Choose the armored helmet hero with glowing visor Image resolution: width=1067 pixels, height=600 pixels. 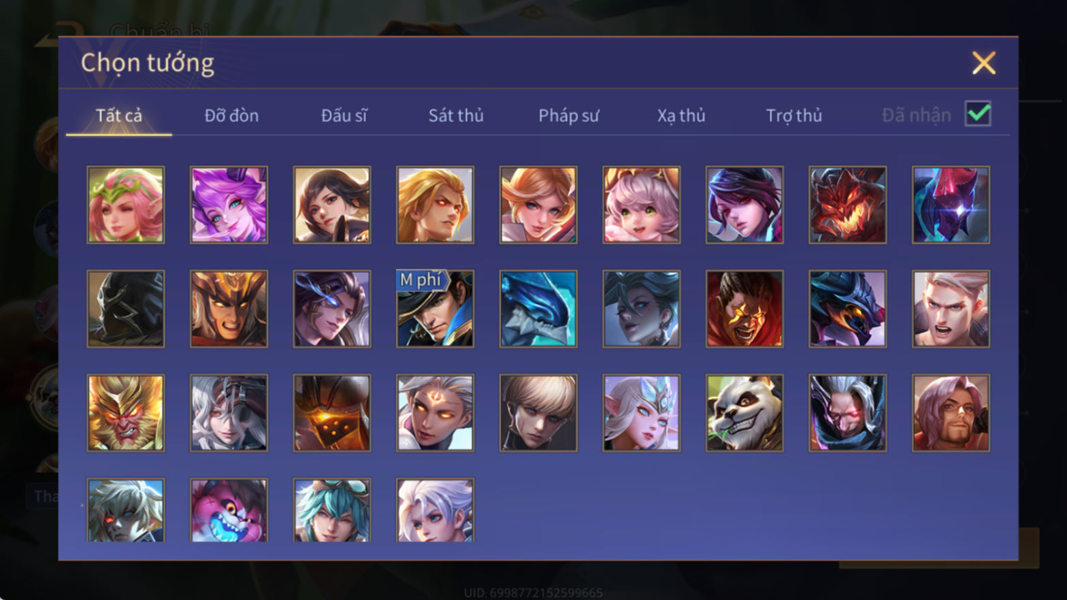pos(332,413)
